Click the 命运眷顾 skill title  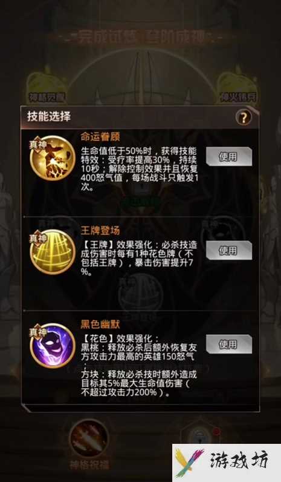[x=100, y=136]
